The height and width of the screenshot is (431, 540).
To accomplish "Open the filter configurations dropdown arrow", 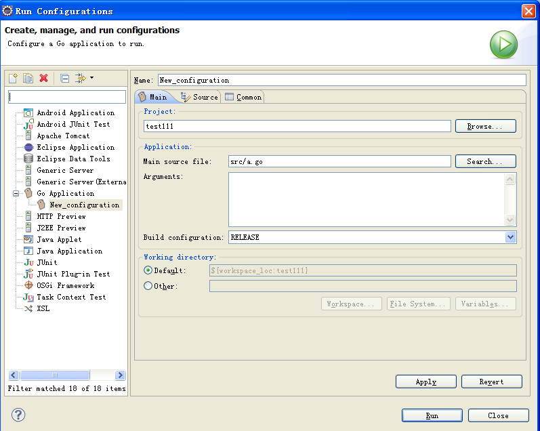I will (x=91, y=78).
